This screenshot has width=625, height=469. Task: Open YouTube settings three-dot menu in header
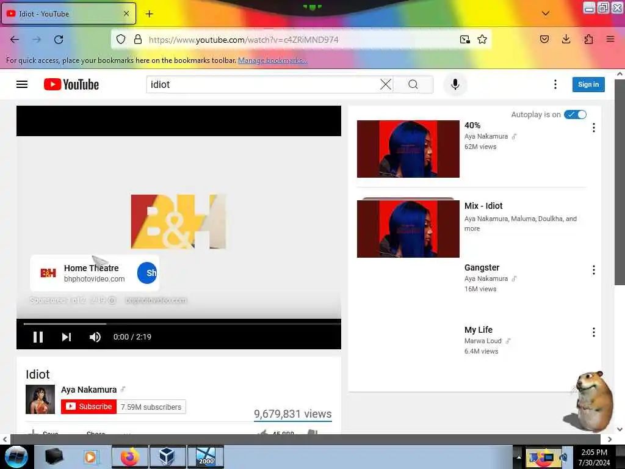tap(555, 84)
